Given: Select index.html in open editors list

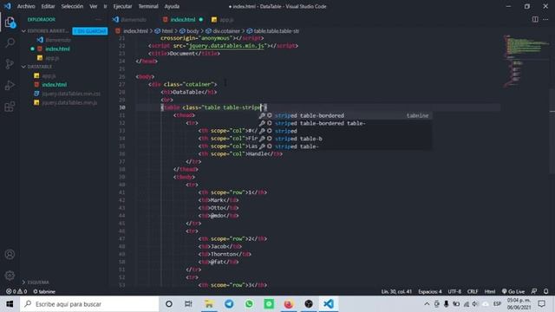Looking at the screenshot, I should point(57,49).
